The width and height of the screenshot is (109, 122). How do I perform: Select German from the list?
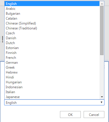pyautogui.click(x=52, y=63)
